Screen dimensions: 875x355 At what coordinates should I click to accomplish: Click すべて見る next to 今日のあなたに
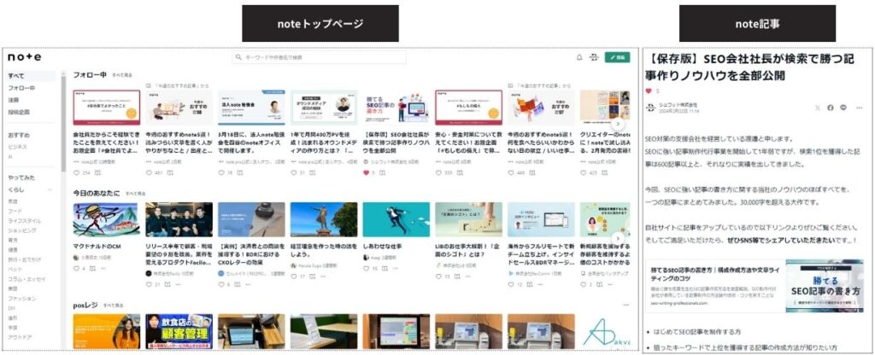tap(136, 194)
